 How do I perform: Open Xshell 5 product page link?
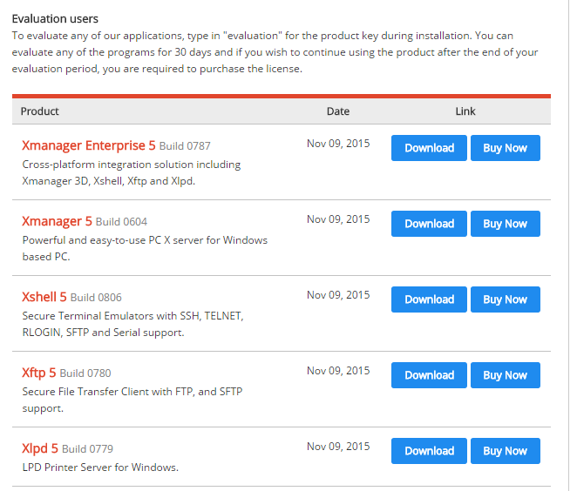44,297
